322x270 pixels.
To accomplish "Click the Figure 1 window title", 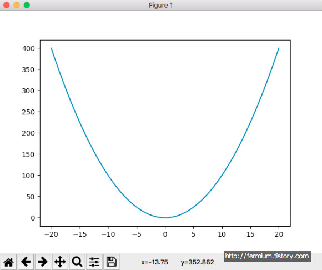I will [x=161, y=6].
